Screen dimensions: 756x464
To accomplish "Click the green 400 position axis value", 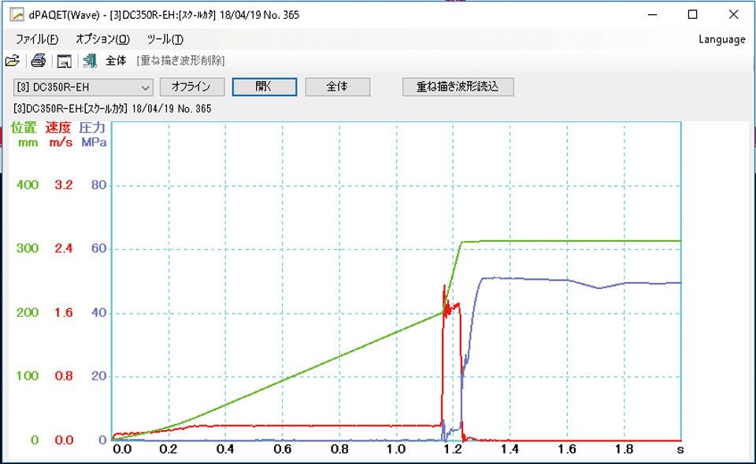I will [x=28, y=184].
